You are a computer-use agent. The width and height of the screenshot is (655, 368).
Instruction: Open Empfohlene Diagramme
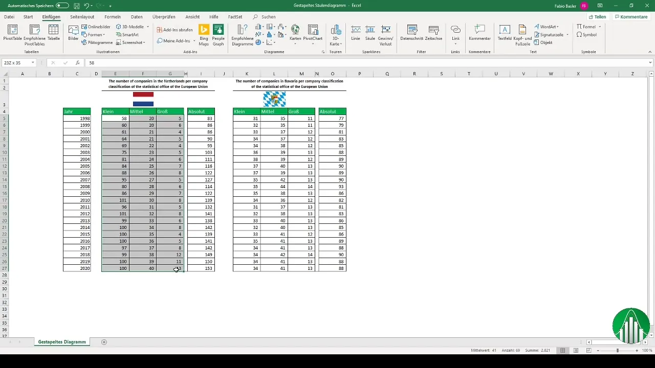coord(242,35)
